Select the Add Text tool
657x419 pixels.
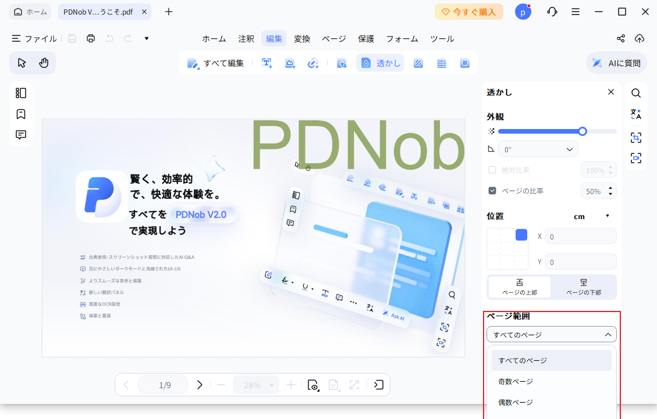(x=267, y=63)
